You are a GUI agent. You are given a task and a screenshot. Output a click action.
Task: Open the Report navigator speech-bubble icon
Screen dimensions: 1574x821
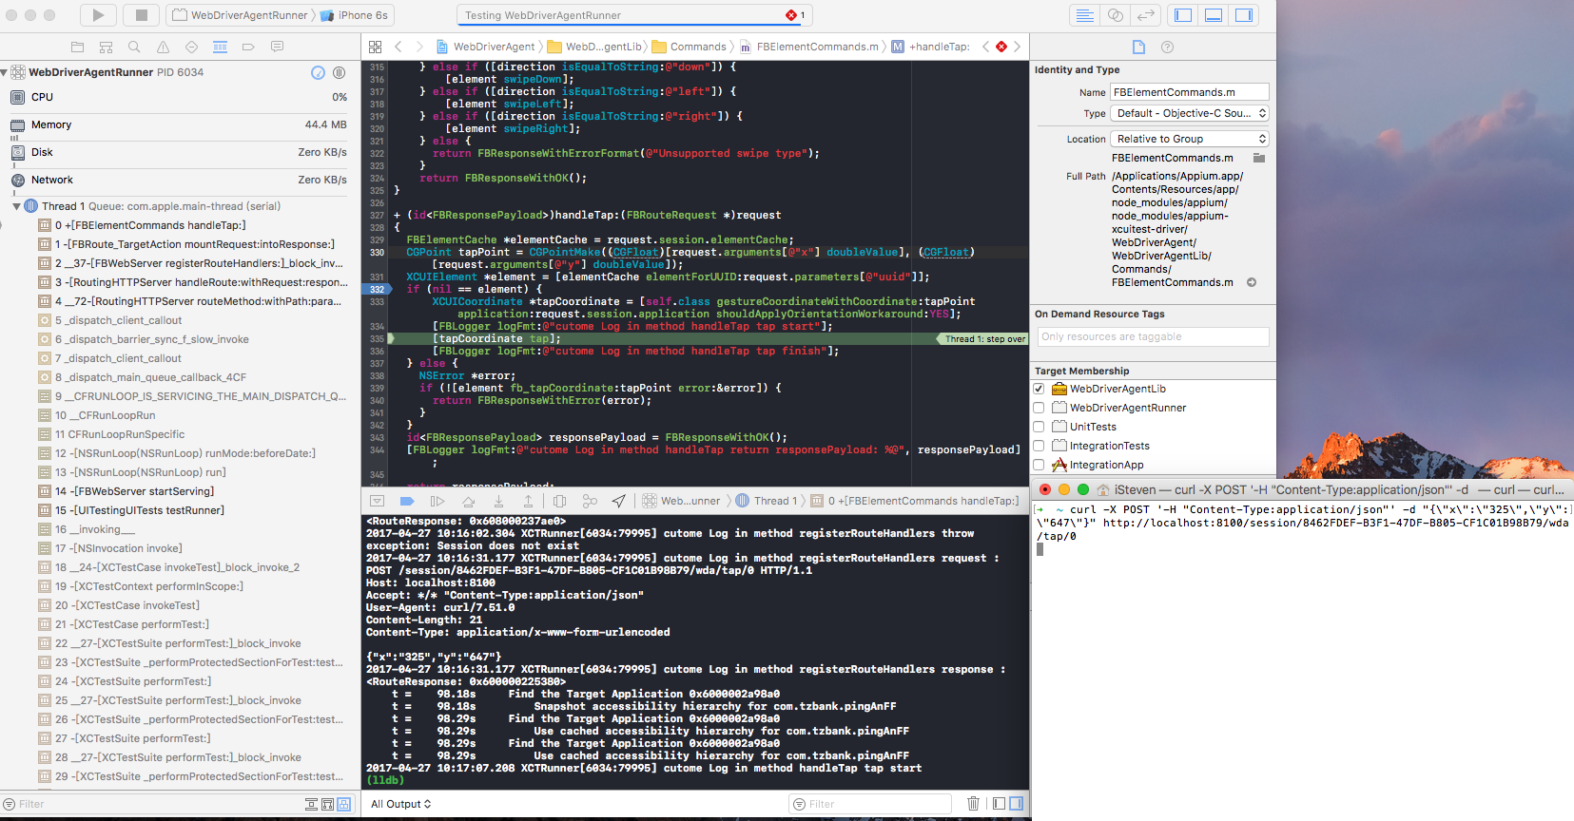pos(277,47)
